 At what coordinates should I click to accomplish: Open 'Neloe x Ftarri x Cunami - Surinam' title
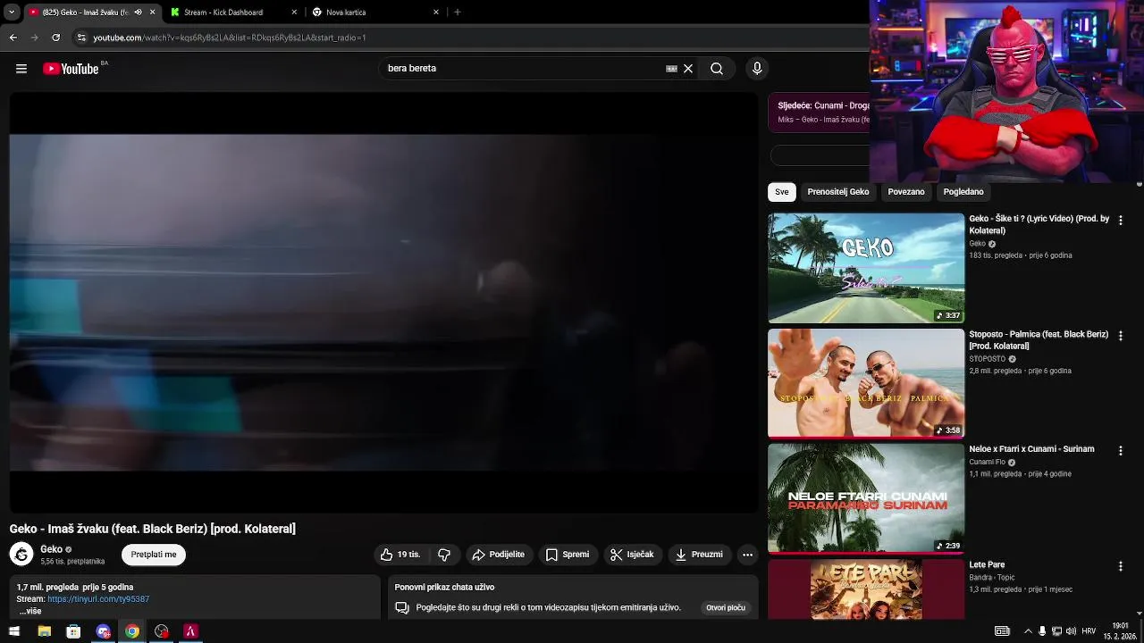pos(1031,449)
